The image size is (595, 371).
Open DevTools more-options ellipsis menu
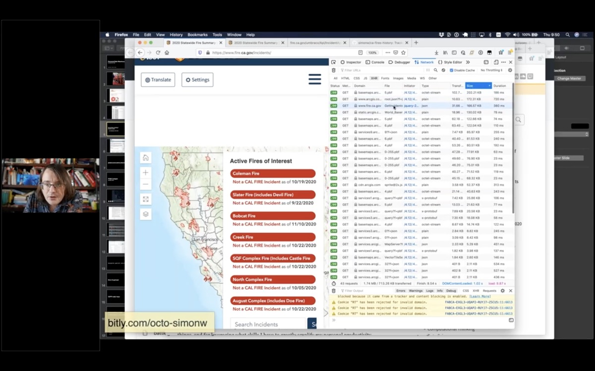(x=503, y=62)
